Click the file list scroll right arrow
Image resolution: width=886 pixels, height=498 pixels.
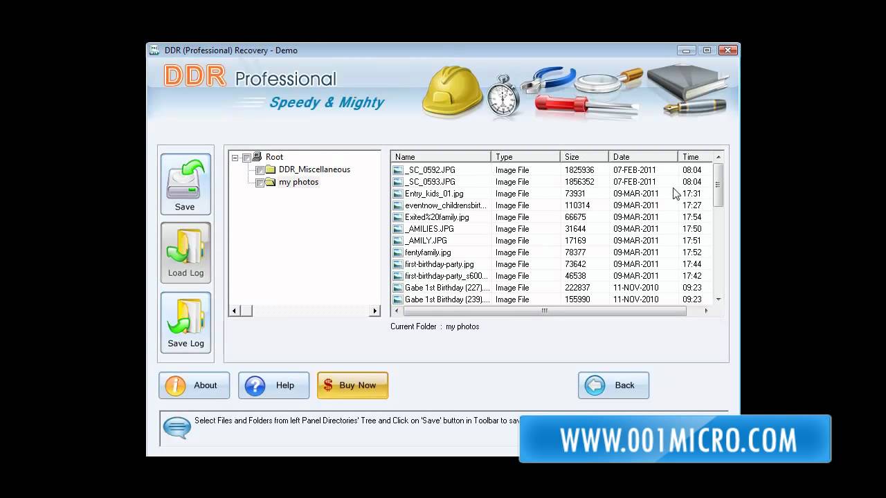click(706, 311)
